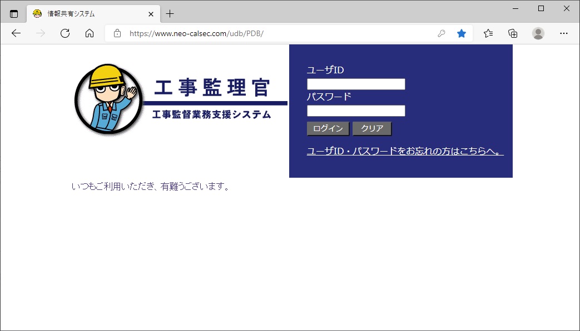Click the address bar URL
Image resolution: width=580 pixels, height=331 pixels.
point(196,34)
